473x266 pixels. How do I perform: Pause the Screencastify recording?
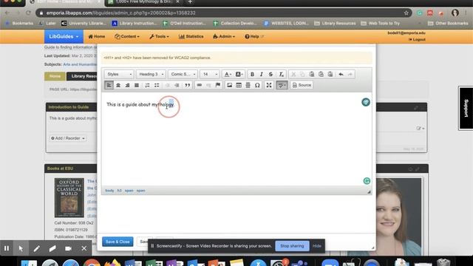7,248
